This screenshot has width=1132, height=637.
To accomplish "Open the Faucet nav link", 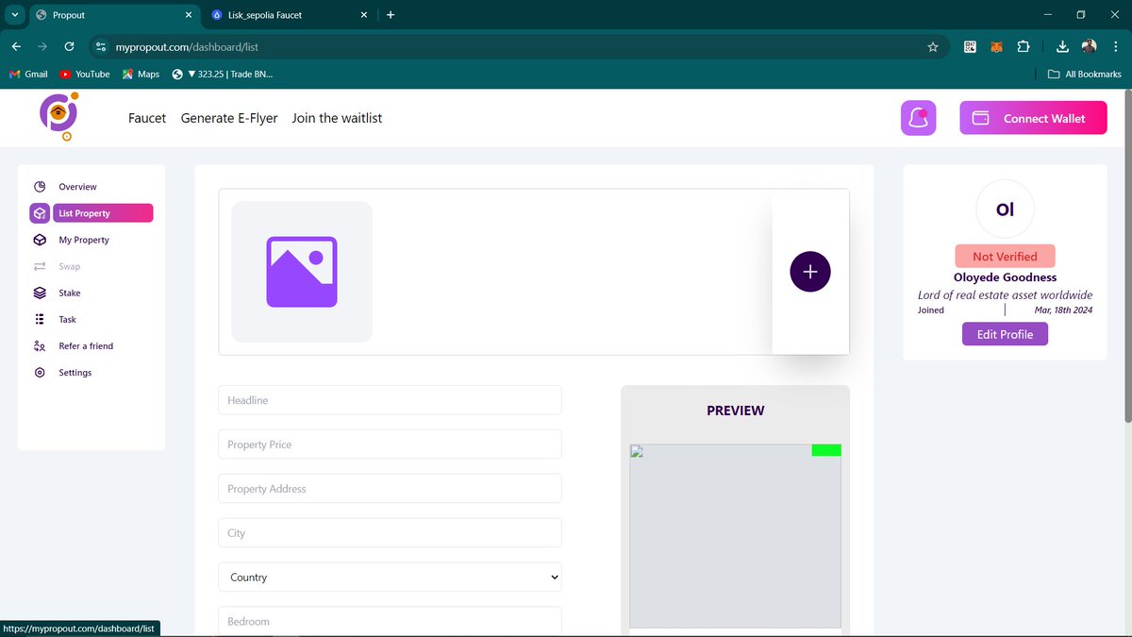I will tap(147, 118).
